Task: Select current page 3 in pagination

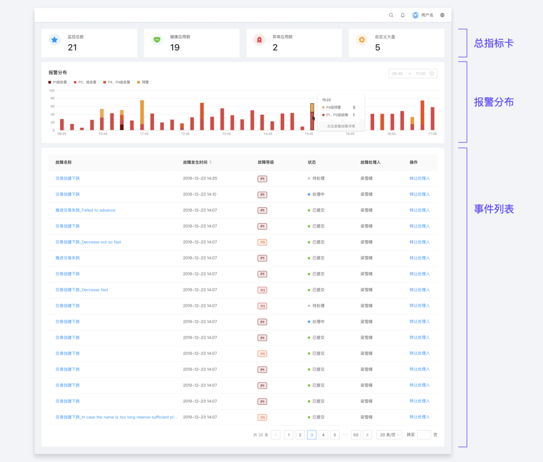Action: pos(312,434)
